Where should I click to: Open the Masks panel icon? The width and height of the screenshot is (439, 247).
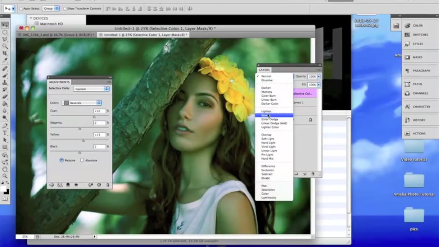[x=408, y=57]
